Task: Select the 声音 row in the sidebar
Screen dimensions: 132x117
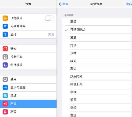Action: pos(28,104)
